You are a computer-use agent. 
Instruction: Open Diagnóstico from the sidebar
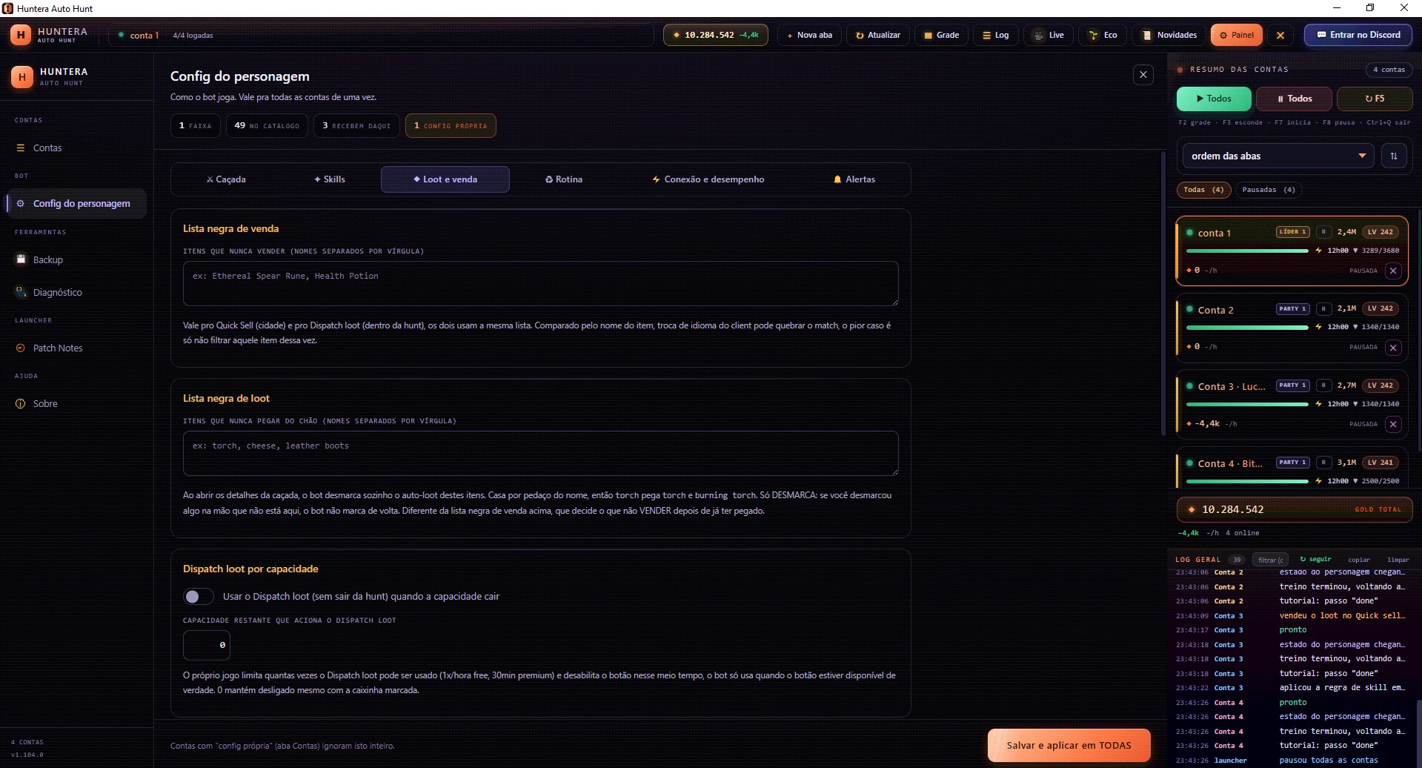(x=57, y=292)
